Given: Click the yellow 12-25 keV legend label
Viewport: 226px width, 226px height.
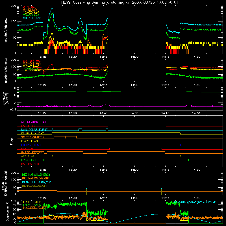Looking at the screenshot, I should [x=31, y=12].
